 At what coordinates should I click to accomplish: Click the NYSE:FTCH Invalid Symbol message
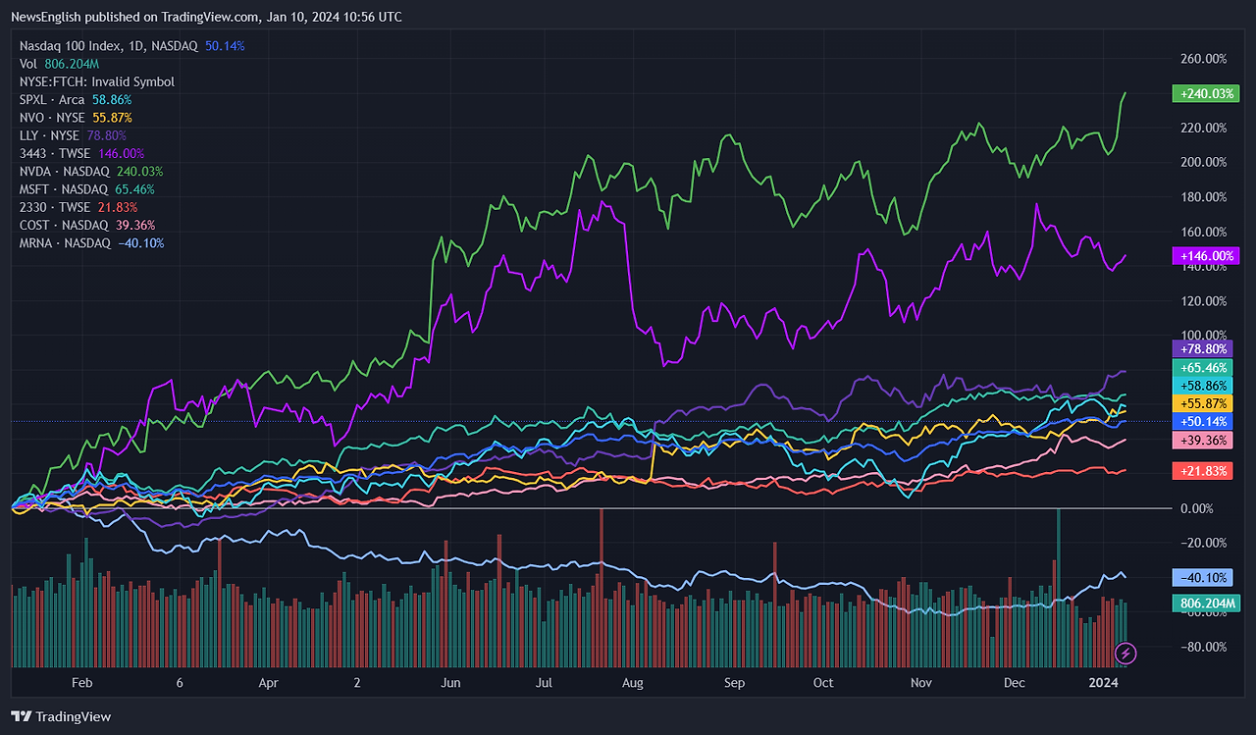95,81
